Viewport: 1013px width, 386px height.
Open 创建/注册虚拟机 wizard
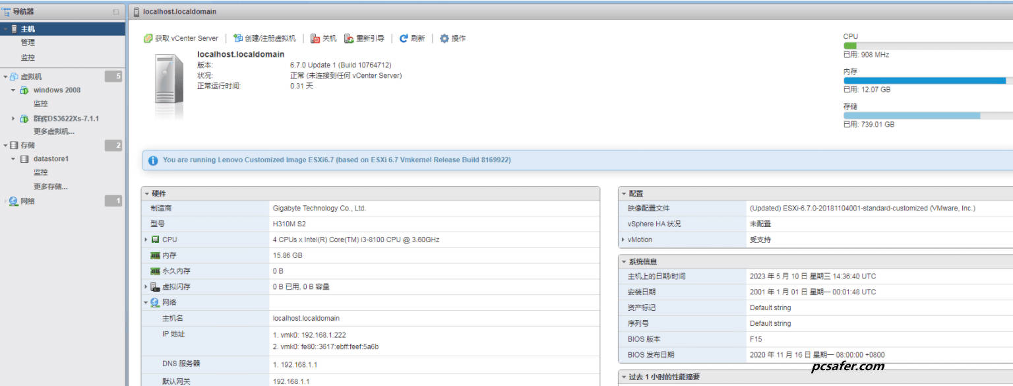(x=264, y=38)
